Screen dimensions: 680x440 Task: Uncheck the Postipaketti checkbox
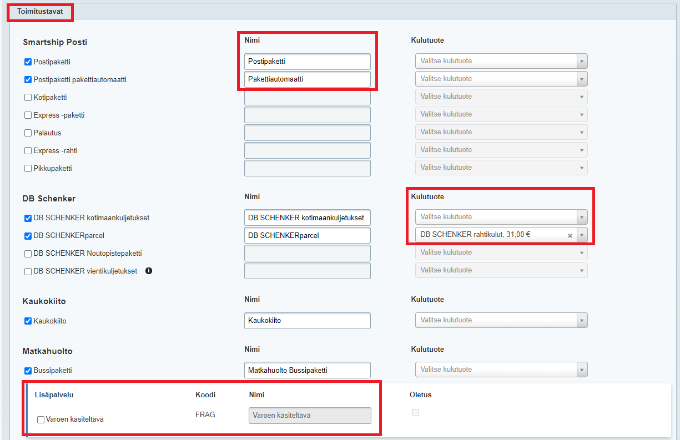click(28, 62)
